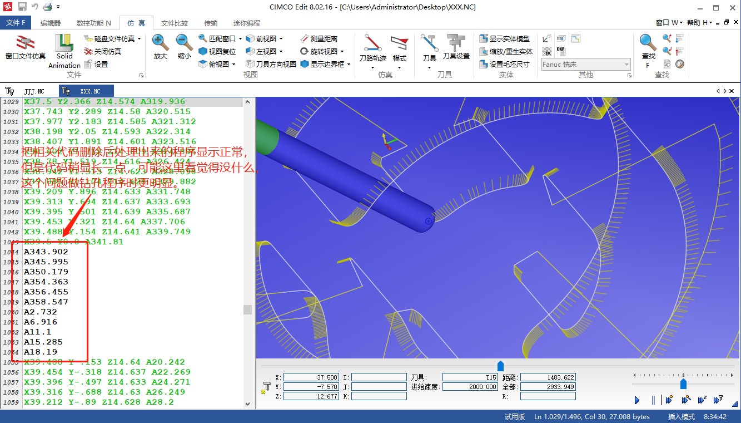Zoom out with the 缩小 tool

coord(185,47)
